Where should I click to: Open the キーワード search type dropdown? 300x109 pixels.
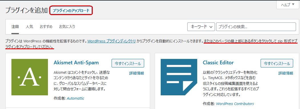click(201, 27)
